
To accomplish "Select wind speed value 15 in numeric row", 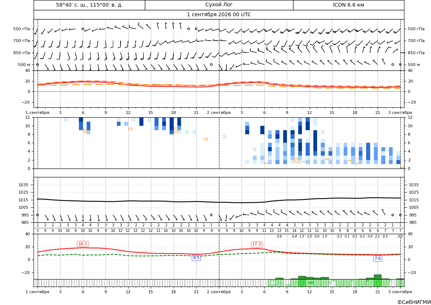I will tap(287, 231).
